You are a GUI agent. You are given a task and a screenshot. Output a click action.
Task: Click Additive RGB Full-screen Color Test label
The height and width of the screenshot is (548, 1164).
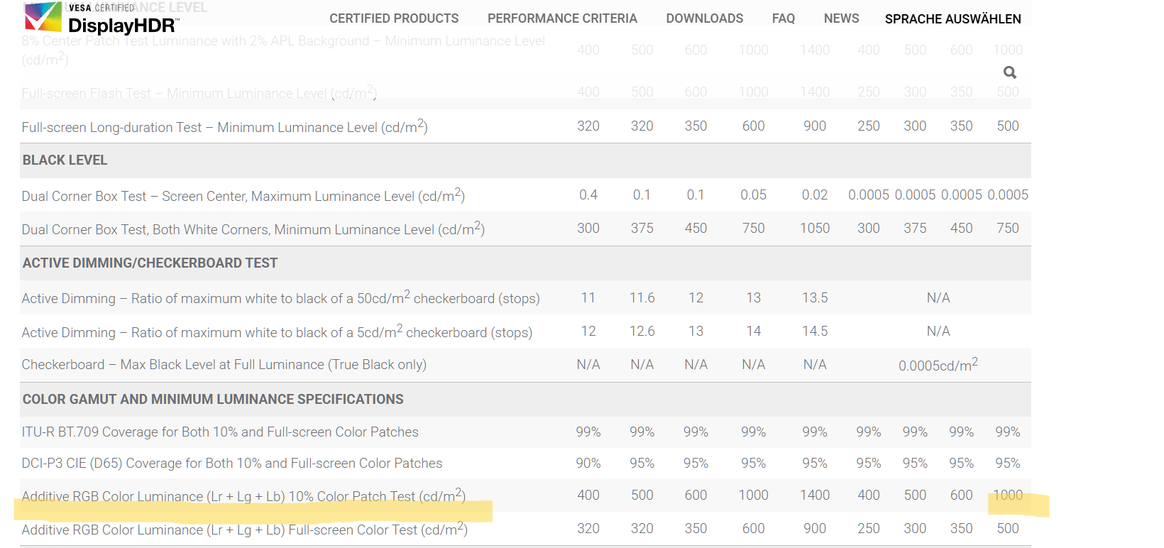[x=245, y=529]
